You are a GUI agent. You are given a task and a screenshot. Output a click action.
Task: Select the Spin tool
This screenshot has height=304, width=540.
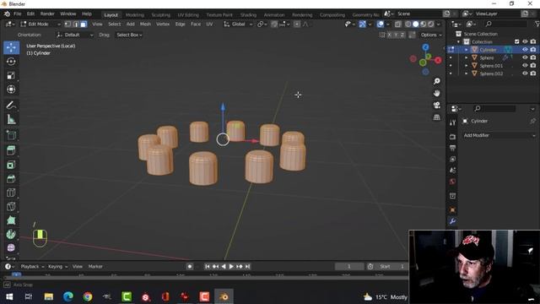point(11,234)
